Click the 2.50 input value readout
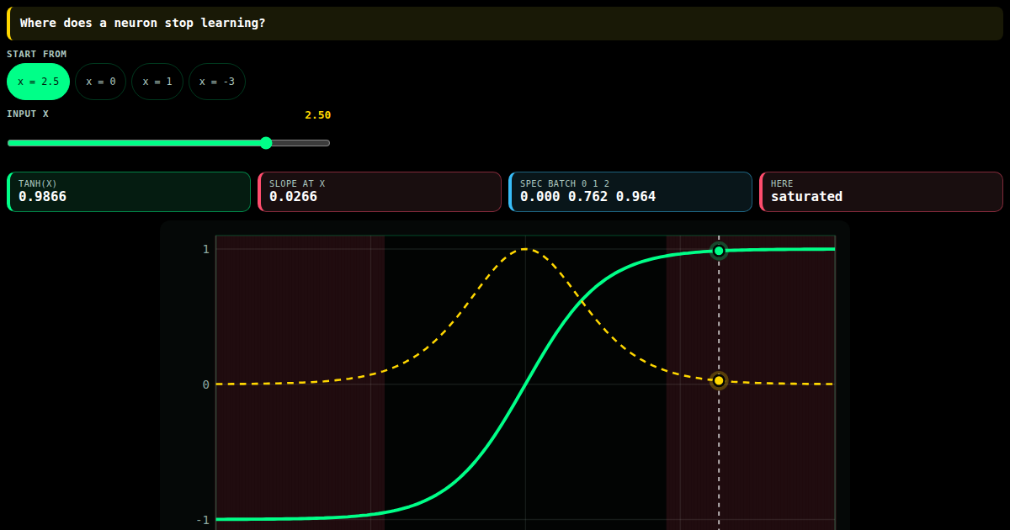This screenshot has height=530, width=1010. (318, 115)
